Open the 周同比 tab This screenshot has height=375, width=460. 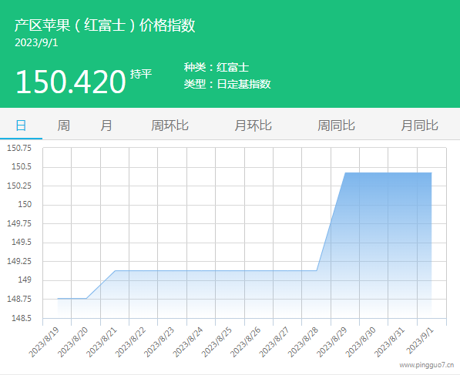(336, 126)
